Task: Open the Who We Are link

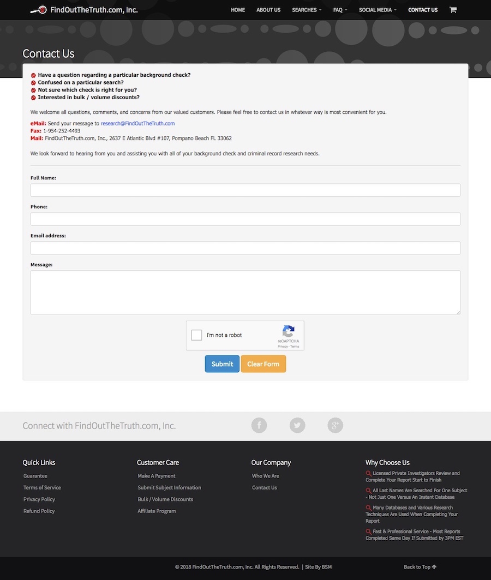Action: point(266,476)
